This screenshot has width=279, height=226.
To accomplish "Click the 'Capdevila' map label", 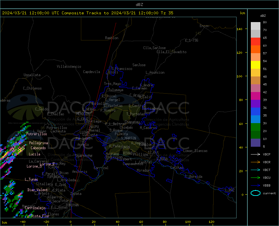I will [x=92, y=72].
